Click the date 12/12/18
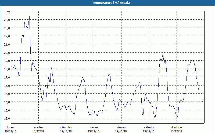 (66, 131)
